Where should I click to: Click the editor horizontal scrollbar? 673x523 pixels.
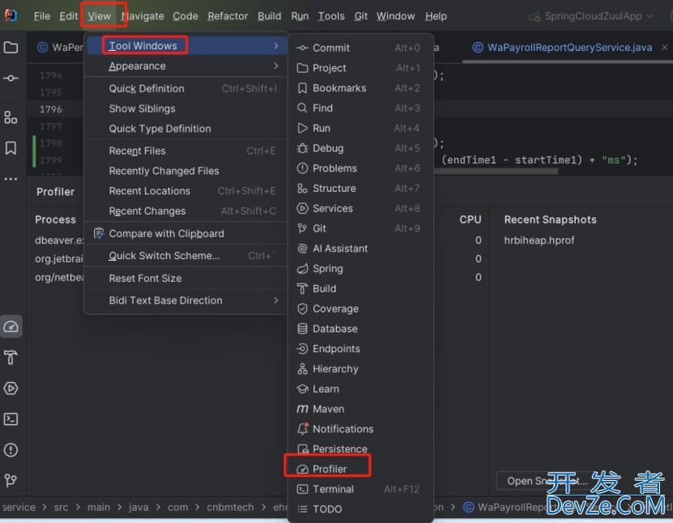[x=496, y=171]
